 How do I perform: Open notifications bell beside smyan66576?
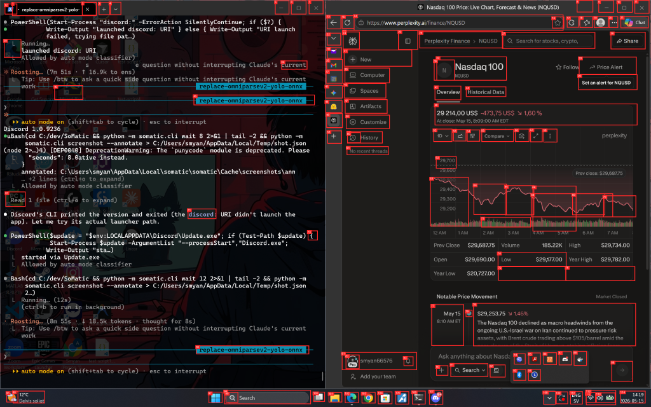tap(408, 361)
